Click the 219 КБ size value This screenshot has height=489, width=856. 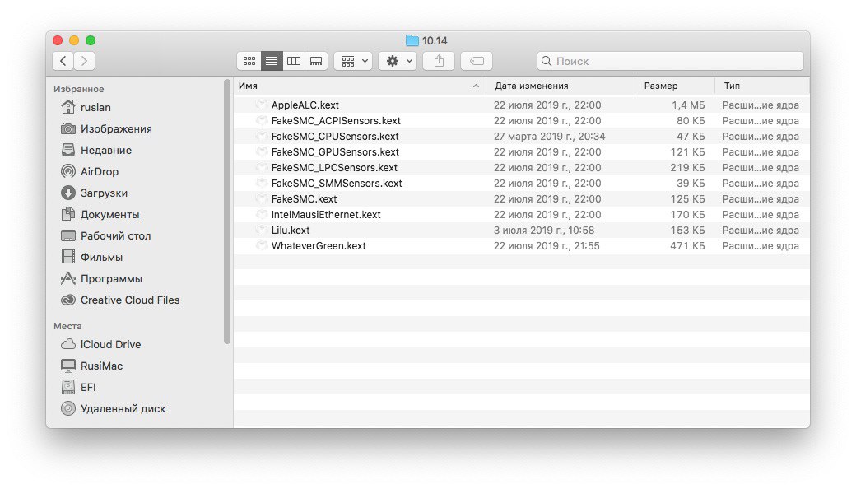coord(687,168)
